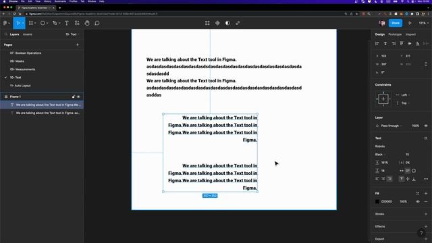Select the Text tool
This screenshot has height=243, width=432.
click(67, 23)
